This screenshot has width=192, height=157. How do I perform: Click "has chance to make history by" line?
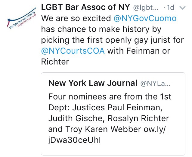coord(101,29)
